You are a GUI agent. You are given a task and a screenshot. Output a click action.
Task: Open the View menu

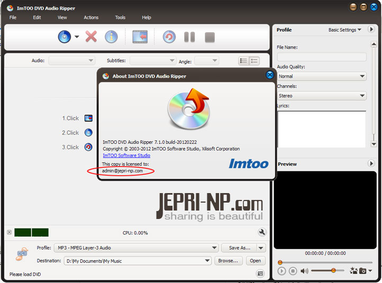tap(62, 17)
